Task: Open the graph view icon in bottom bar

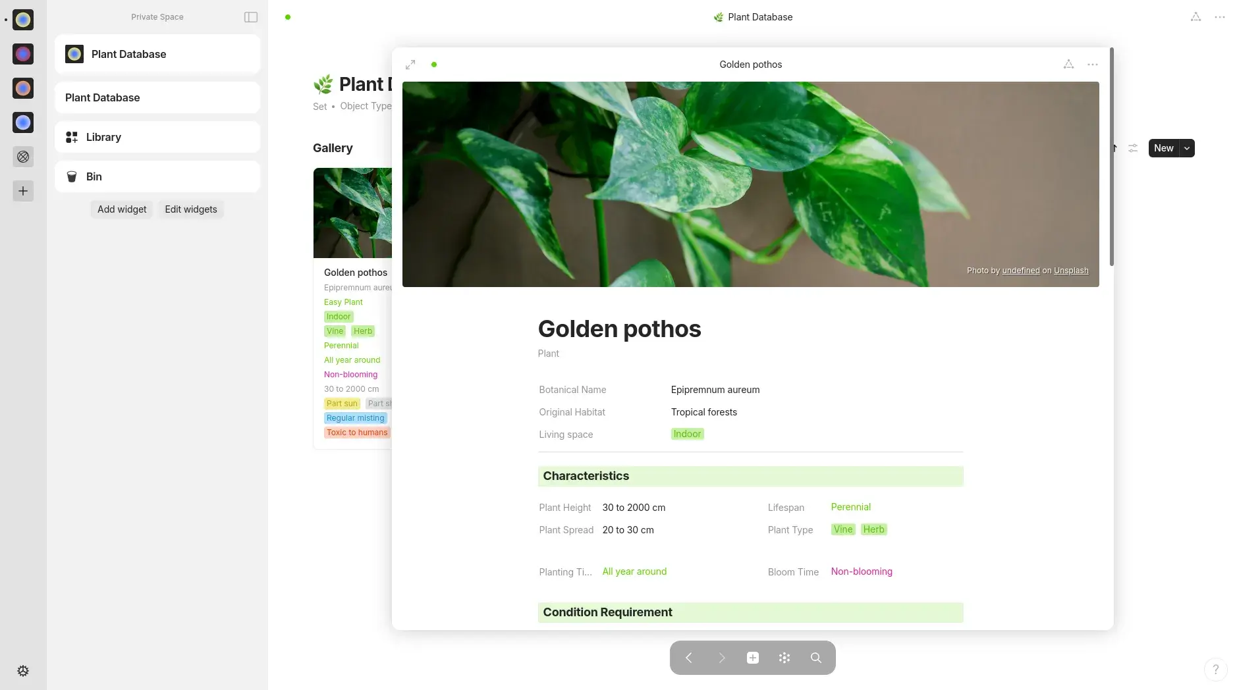Action: click(784, 658)
